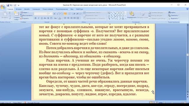Toggle Bold formatting
The height and width of the screenshot is (106, 189).
point(35,18)
